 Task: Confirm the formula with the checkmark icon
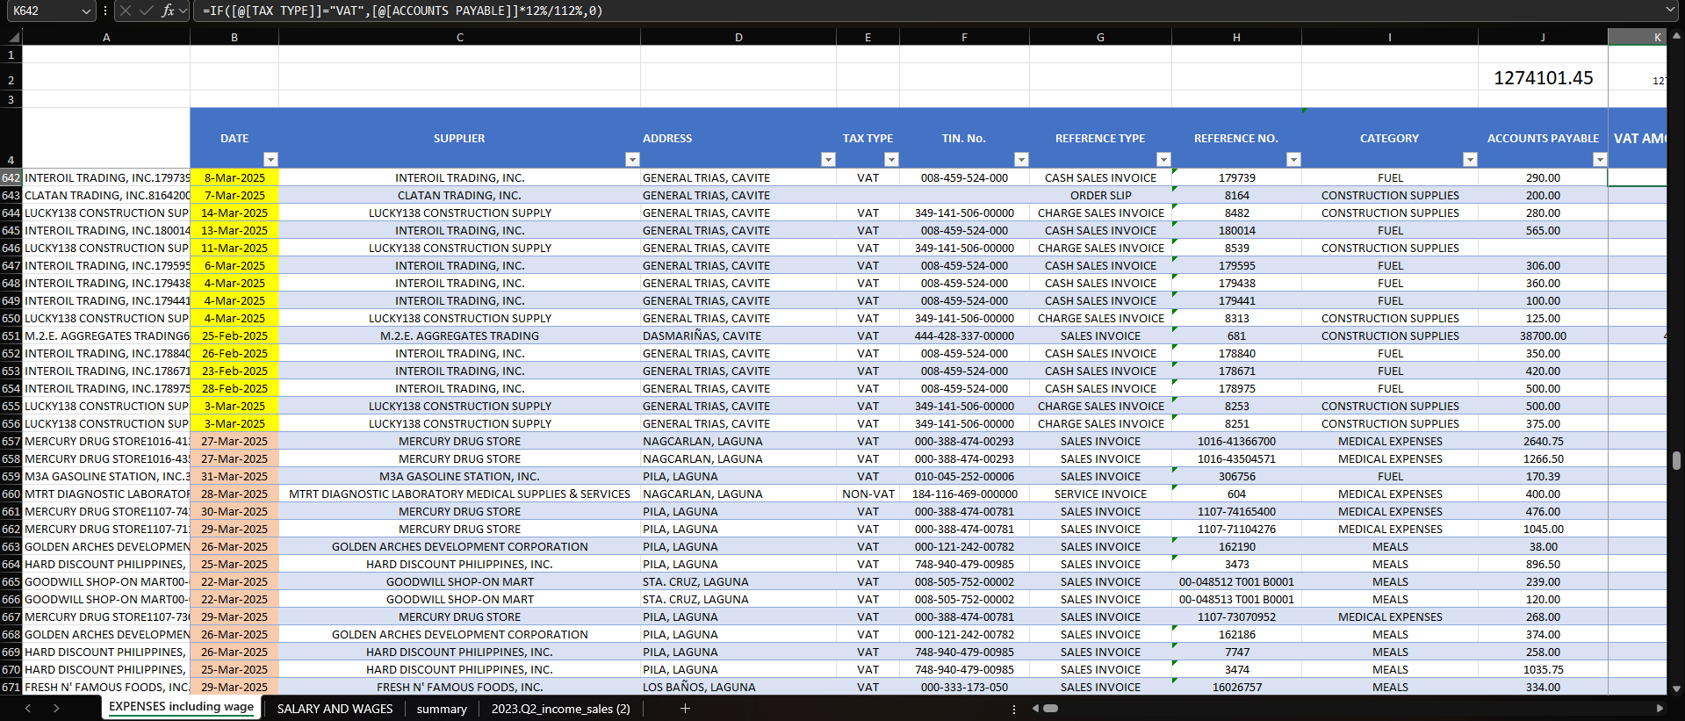coord(146,11)
